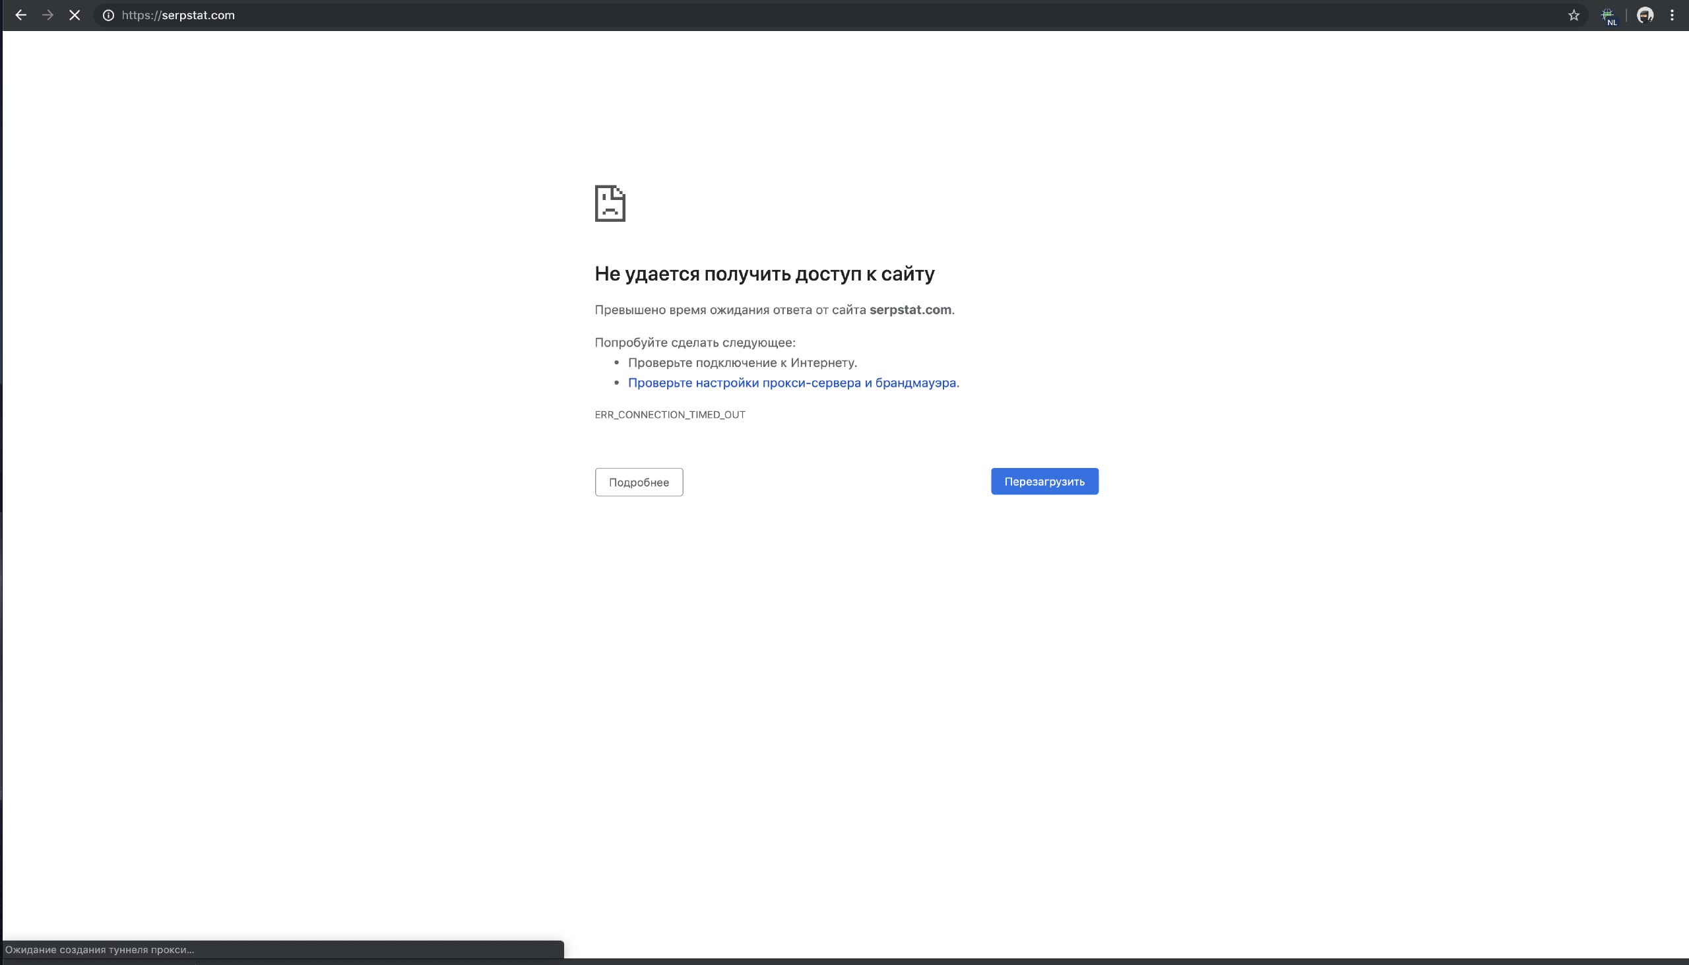Go back to previous page
The height and width of the screenshot is (965, 1689).
click(20, 15)
